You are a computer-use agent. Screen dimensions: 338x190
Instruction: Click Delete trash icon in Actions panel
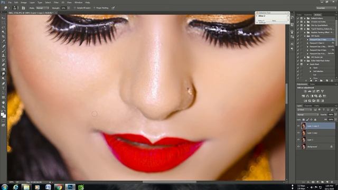click(332, 81)
